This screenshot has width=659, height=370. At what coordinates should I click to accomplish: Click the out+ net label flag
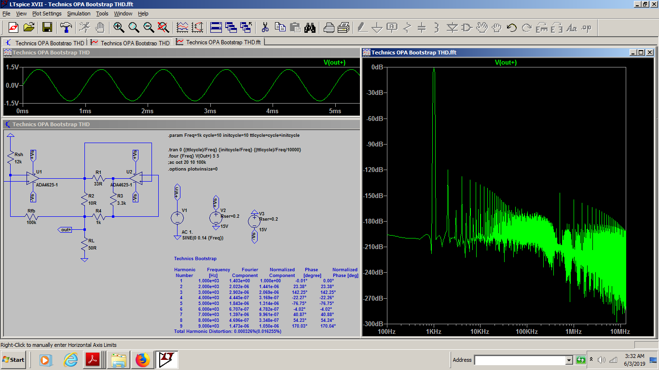65,230
